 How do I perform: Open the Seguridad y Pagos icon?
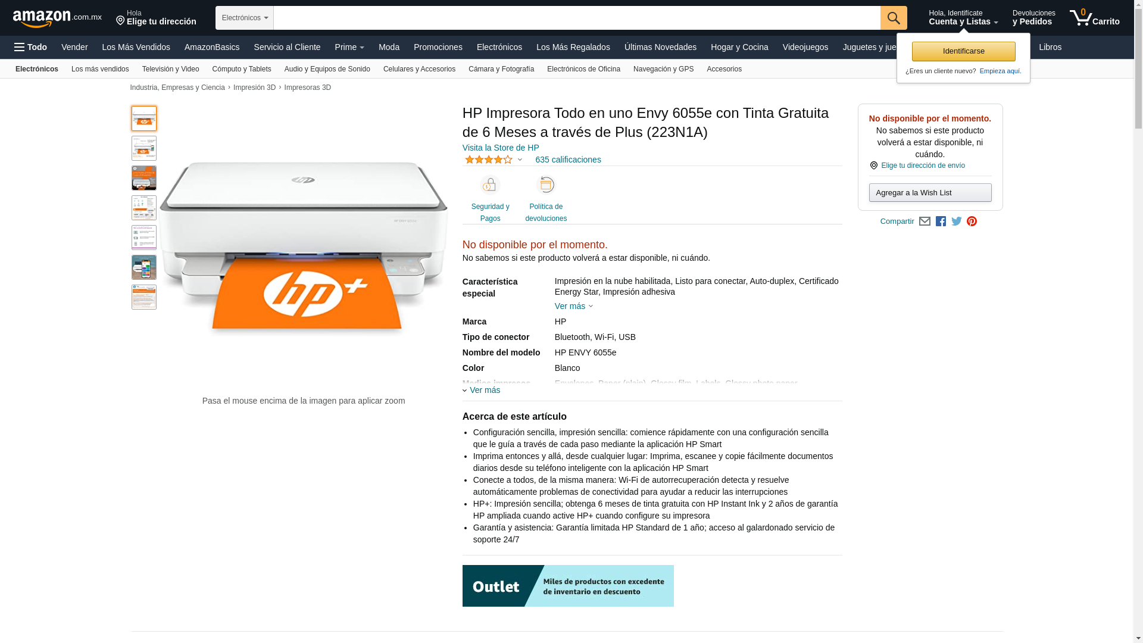[491, 185]
